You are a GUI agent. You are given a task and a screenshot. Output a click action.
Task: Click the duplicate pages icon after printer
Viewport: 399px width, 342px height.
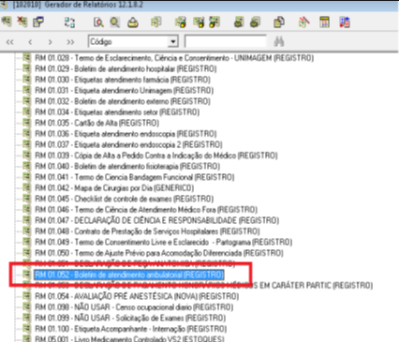click(155, 22)
